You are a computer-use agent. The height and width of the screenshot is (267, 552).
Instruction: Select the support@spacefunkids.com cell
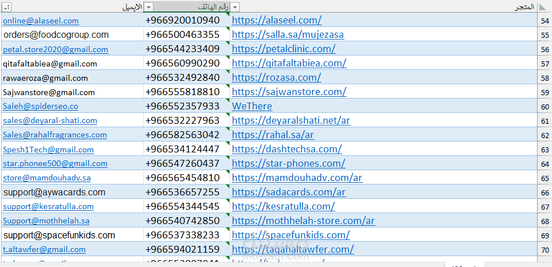click(x=72, y=235)
